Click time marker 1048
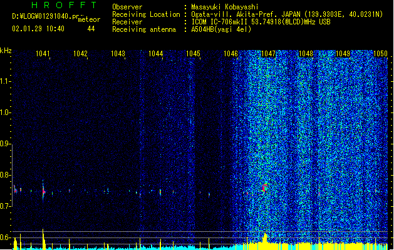The width and height of the screenshot is (394, 250). [306, 53]
